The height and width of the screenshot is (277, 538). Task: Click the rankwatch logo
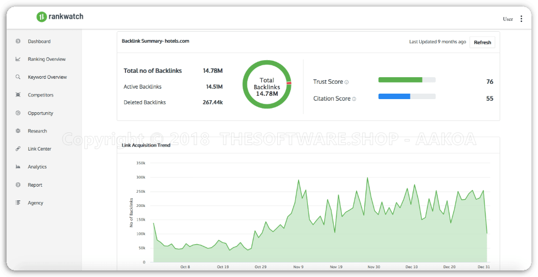60,17
